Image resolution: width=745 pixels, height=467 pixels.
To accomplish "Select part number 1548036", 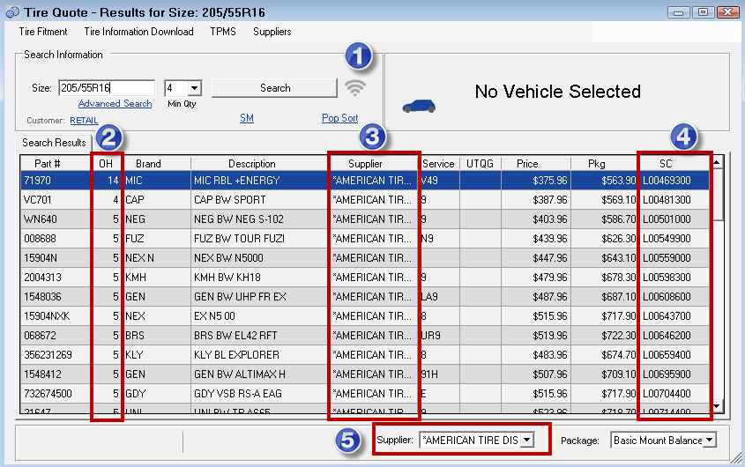I will 43,297.
